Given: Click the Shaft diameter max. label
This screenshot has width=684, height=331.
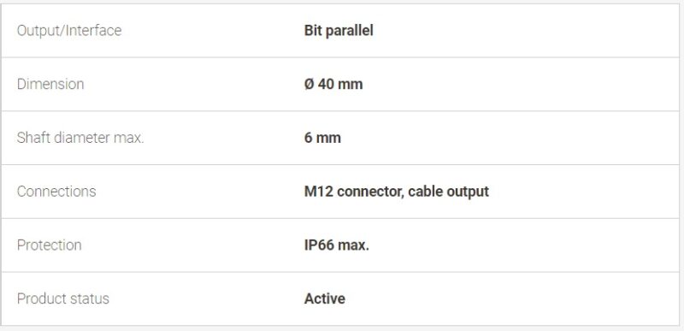Looking at the screenshot, I should (80, 138).
